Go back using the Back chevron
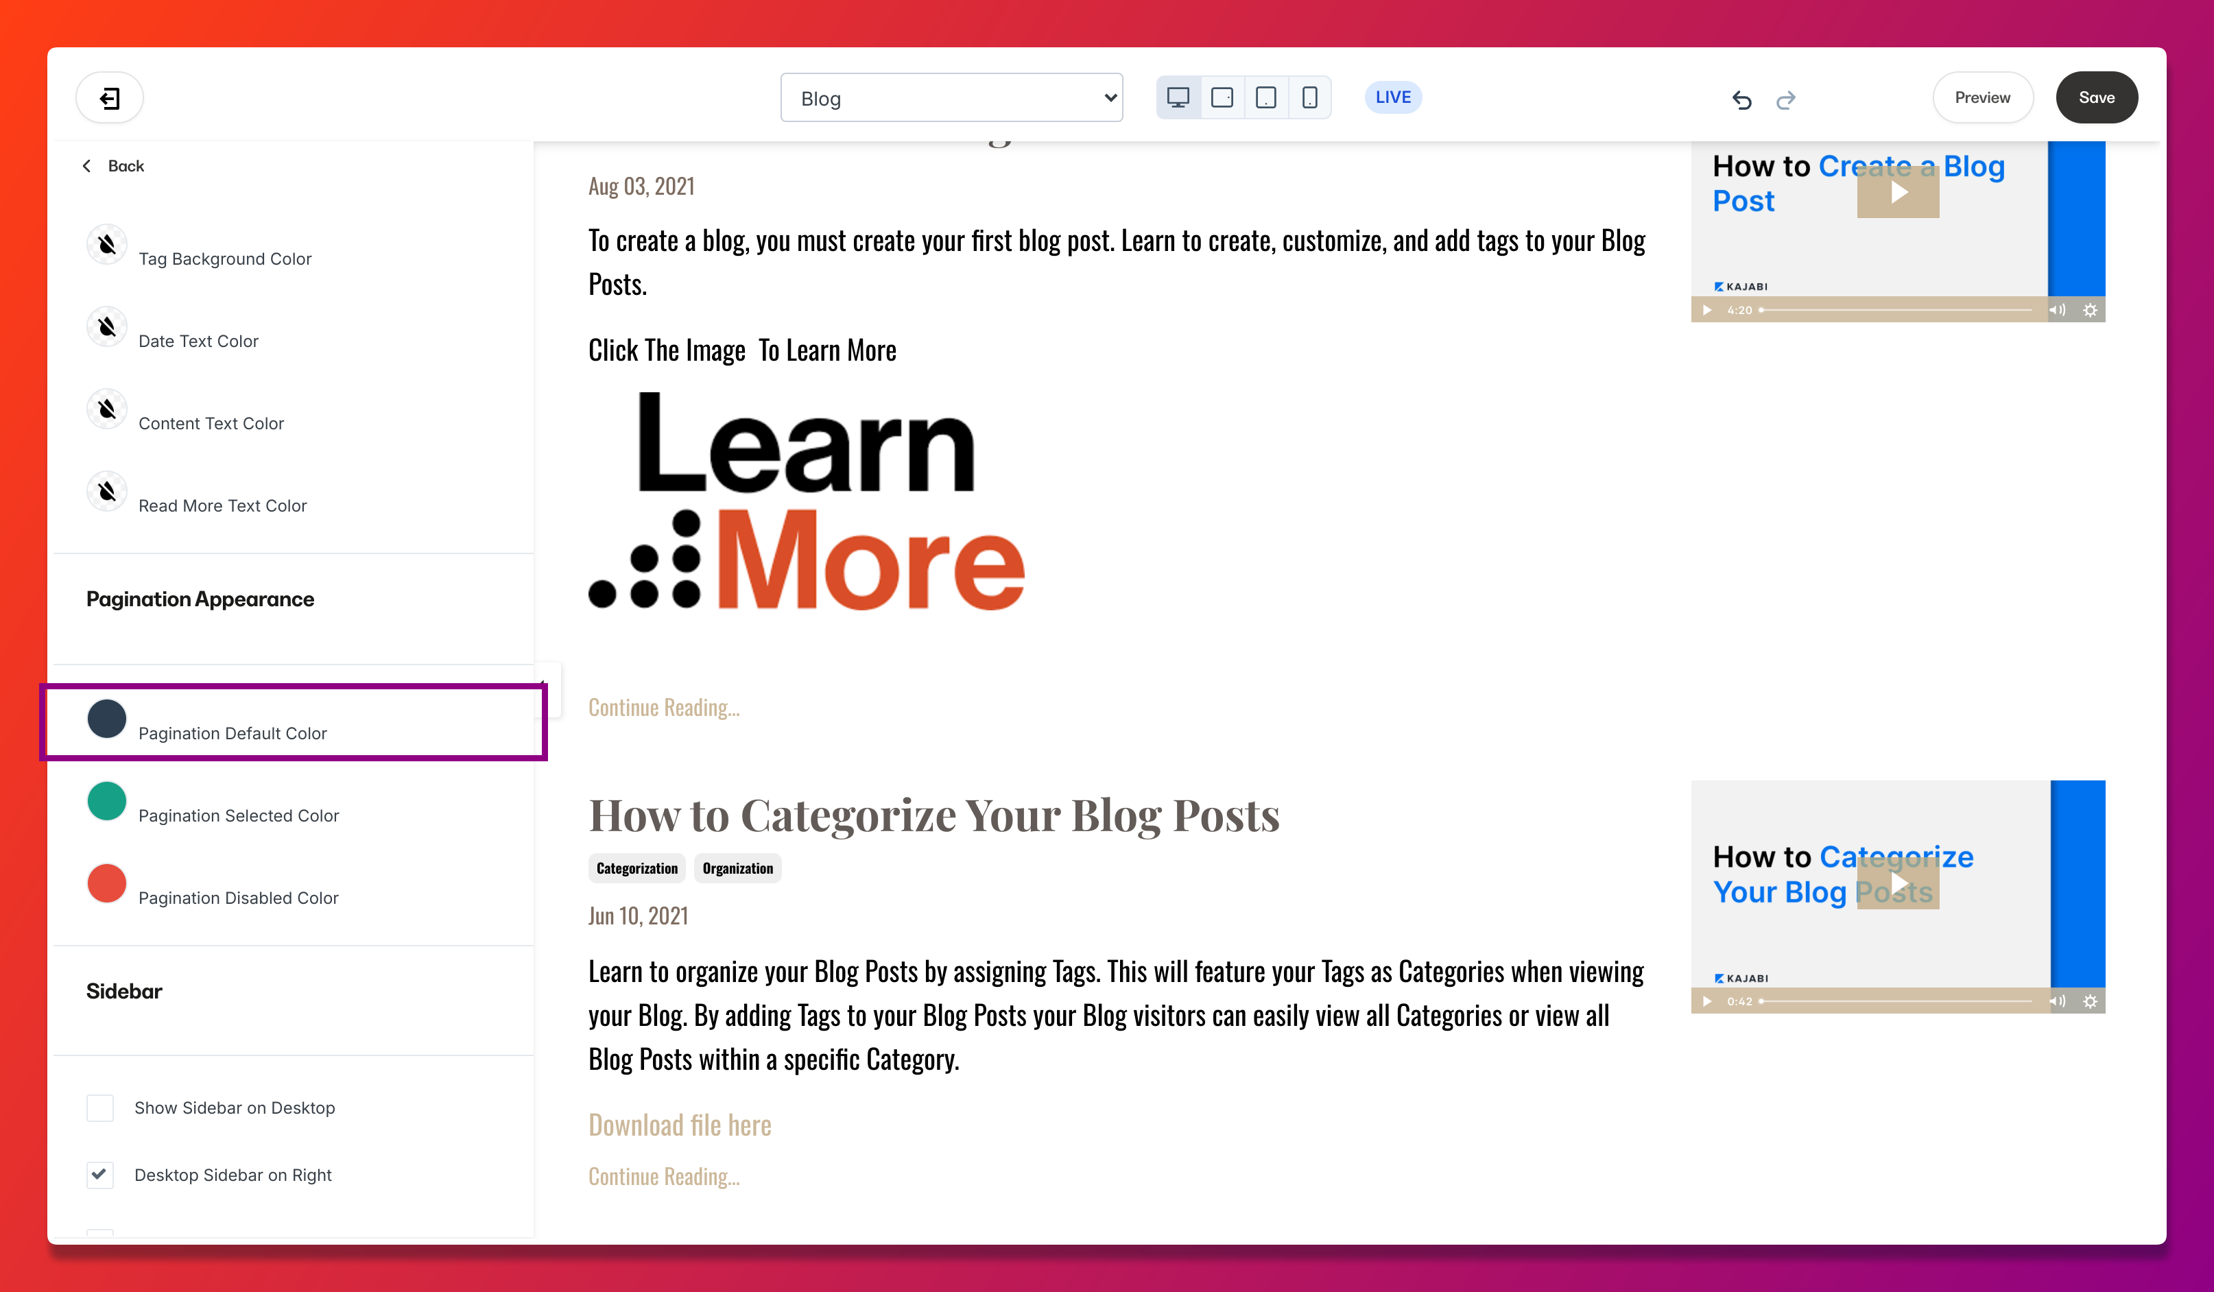The image size is (2214, 1292). 86,166
